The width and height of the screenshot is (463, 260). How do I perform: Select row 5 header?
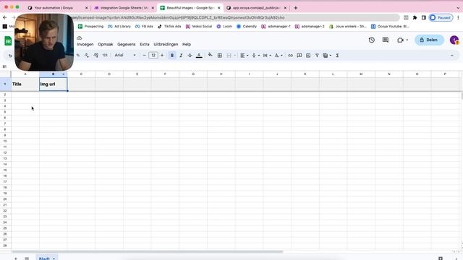5,112
